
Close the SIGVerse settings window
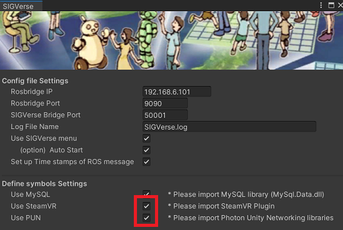click(x=341, y=5)
